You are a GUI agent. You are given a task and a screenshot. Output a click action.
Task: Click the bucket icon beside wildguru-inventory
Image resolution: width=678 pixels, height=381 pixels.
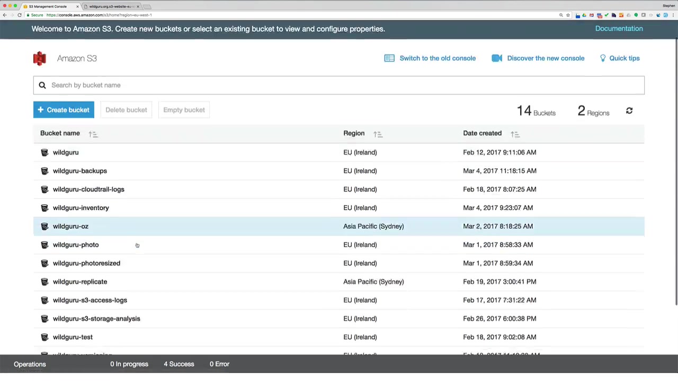click(44, 208)
